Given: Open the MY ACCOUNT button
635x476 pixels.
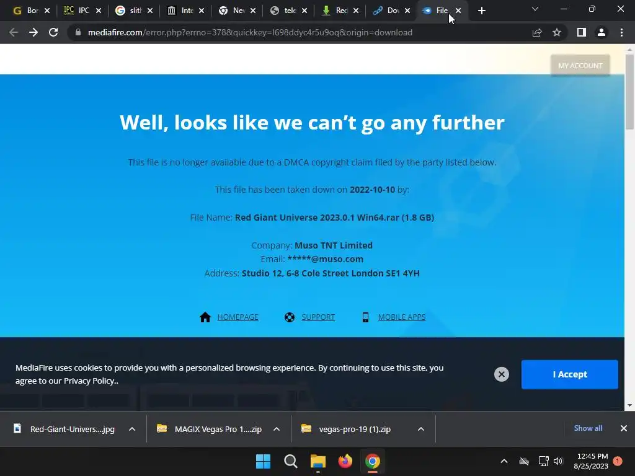Looking at the screenshot, I should click(580, 66).
